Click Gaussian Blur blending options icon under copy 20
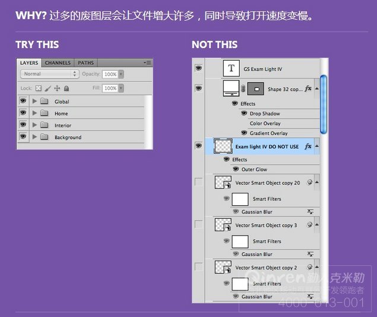This screenshot has height=317, width=377. (310, 212)
